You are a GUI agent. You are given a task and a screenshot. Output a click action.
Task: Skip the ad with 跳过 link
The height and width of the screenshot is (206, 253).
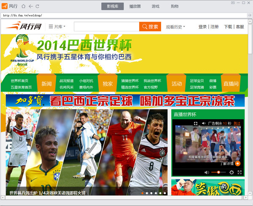[237, 124]
